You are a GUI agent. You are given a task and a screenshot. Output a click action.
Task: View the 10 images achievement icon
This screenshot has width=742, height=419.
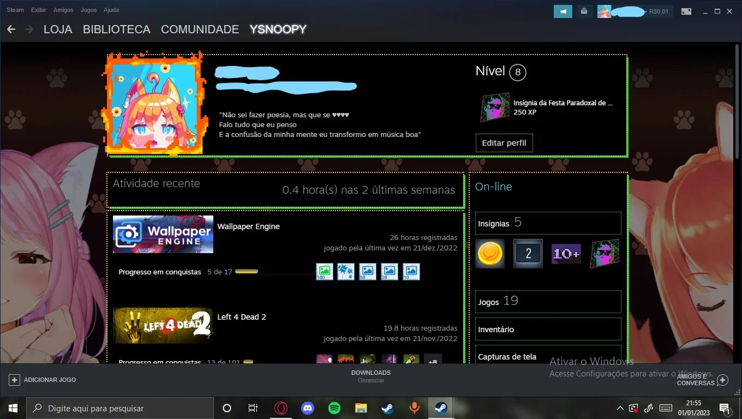point(411,272)
